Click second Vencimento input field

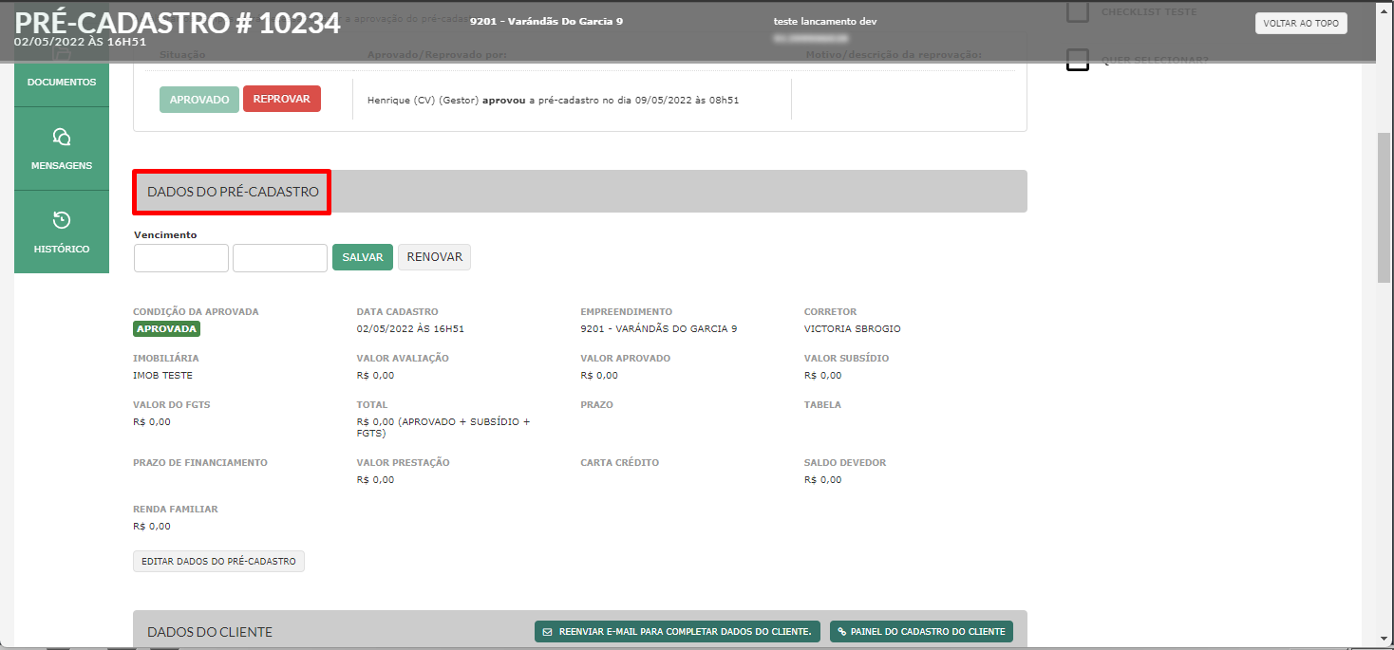click(x=280, y=258)
